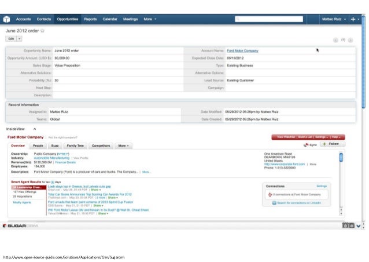The image size is (369, 262).
Task: Click View Profile link
Action: pos(81,158)
